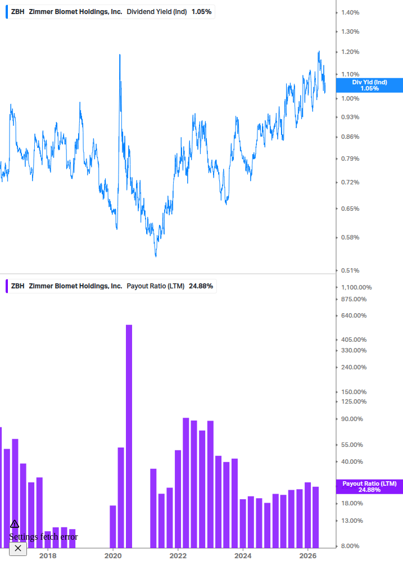403x565 pixels.
Task: Click the 18.00% payout ratio axis label
Action: [x=352, y=503]
